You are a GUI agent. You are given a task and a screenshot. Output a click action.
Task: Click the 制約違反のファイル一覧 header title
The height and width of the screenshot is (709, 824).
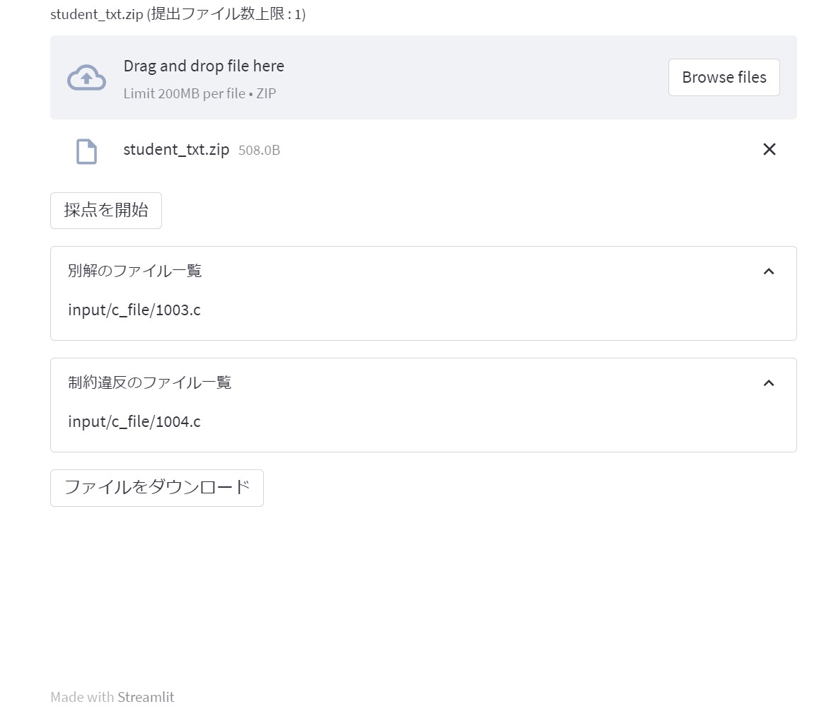(150, 382)
